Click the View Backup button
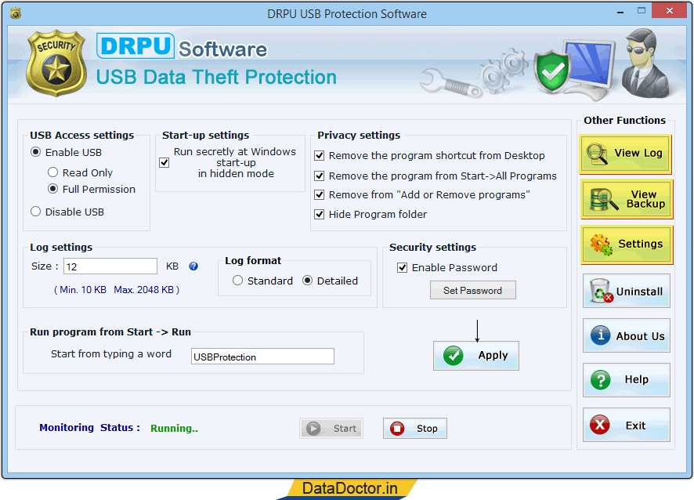 tap(627, 199)
